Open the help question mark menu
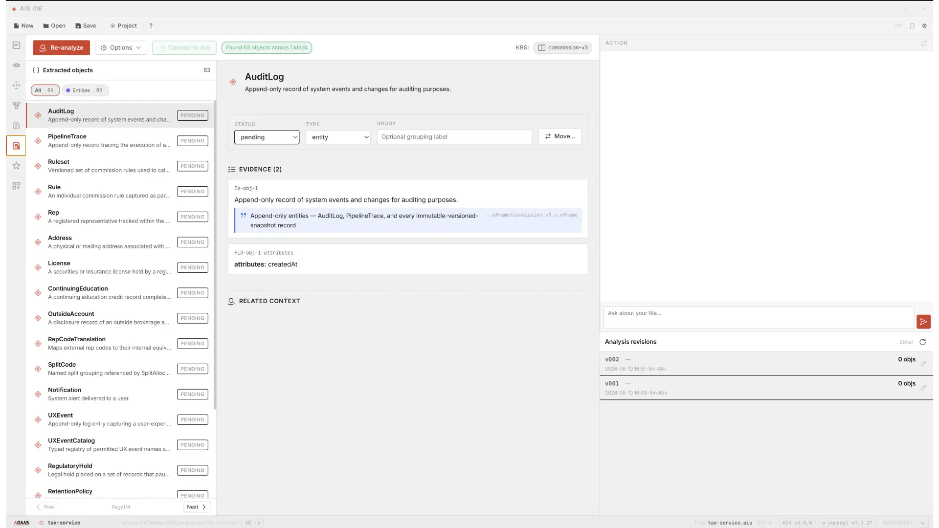Image resolution: width=939 pixels, height=528 pixels. click(151, 26)
